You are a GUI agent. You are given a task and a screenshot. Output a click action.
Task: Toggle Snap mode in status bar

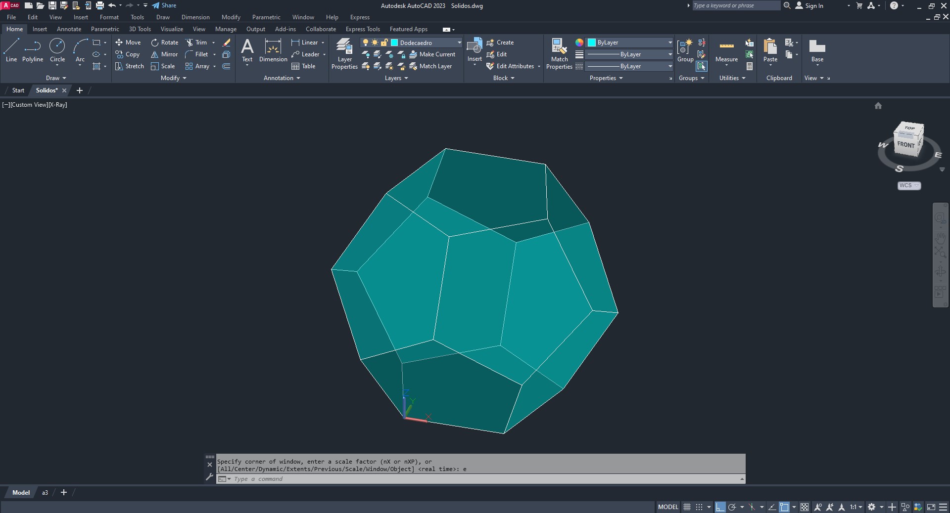(x=699, y=507)
